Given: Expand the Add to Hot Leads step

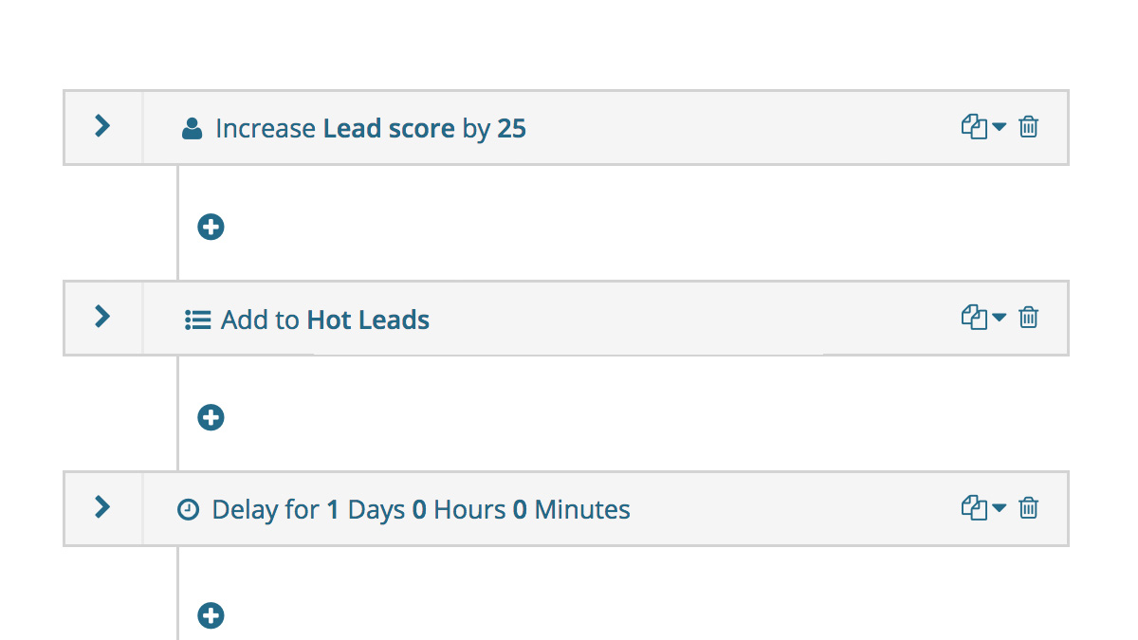Looking at the screenshot, I should pyautogui.click(x=102, y=317).
